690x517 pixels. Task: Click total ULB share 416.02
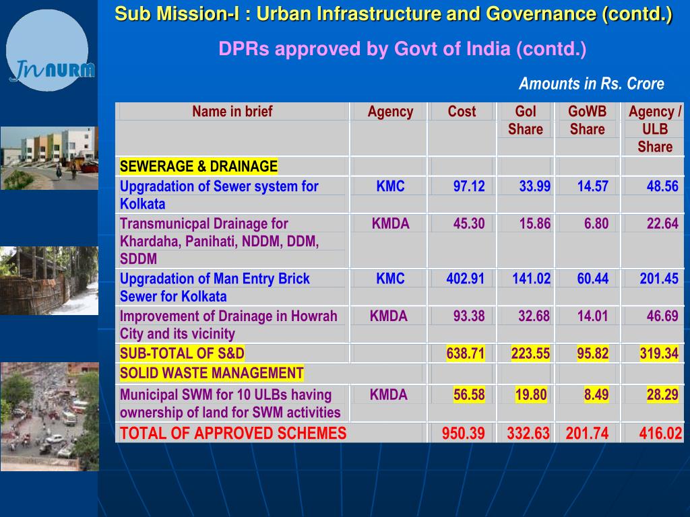click(x=660, y=434)
